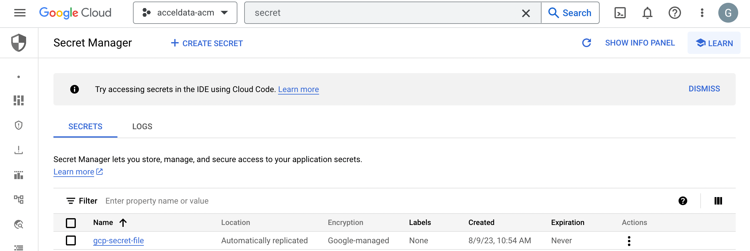Check the gcp-secret-file row checkbox

71,240
